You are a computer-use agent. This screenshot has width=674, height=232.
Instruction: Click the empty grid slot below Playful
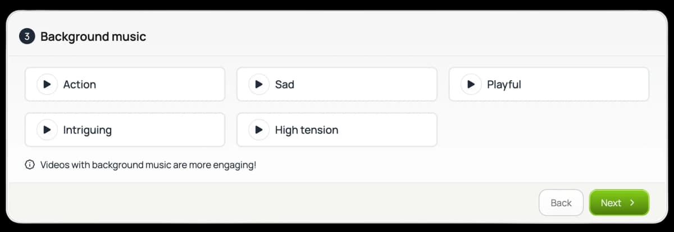tap(549, 129)
